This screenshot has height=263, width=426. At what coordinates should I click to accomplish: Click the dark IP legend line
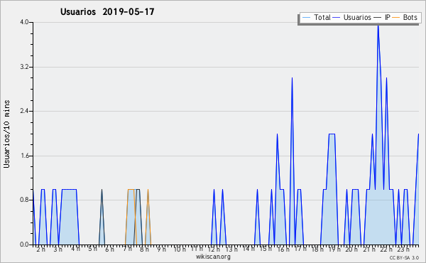(x=378, y=18)
